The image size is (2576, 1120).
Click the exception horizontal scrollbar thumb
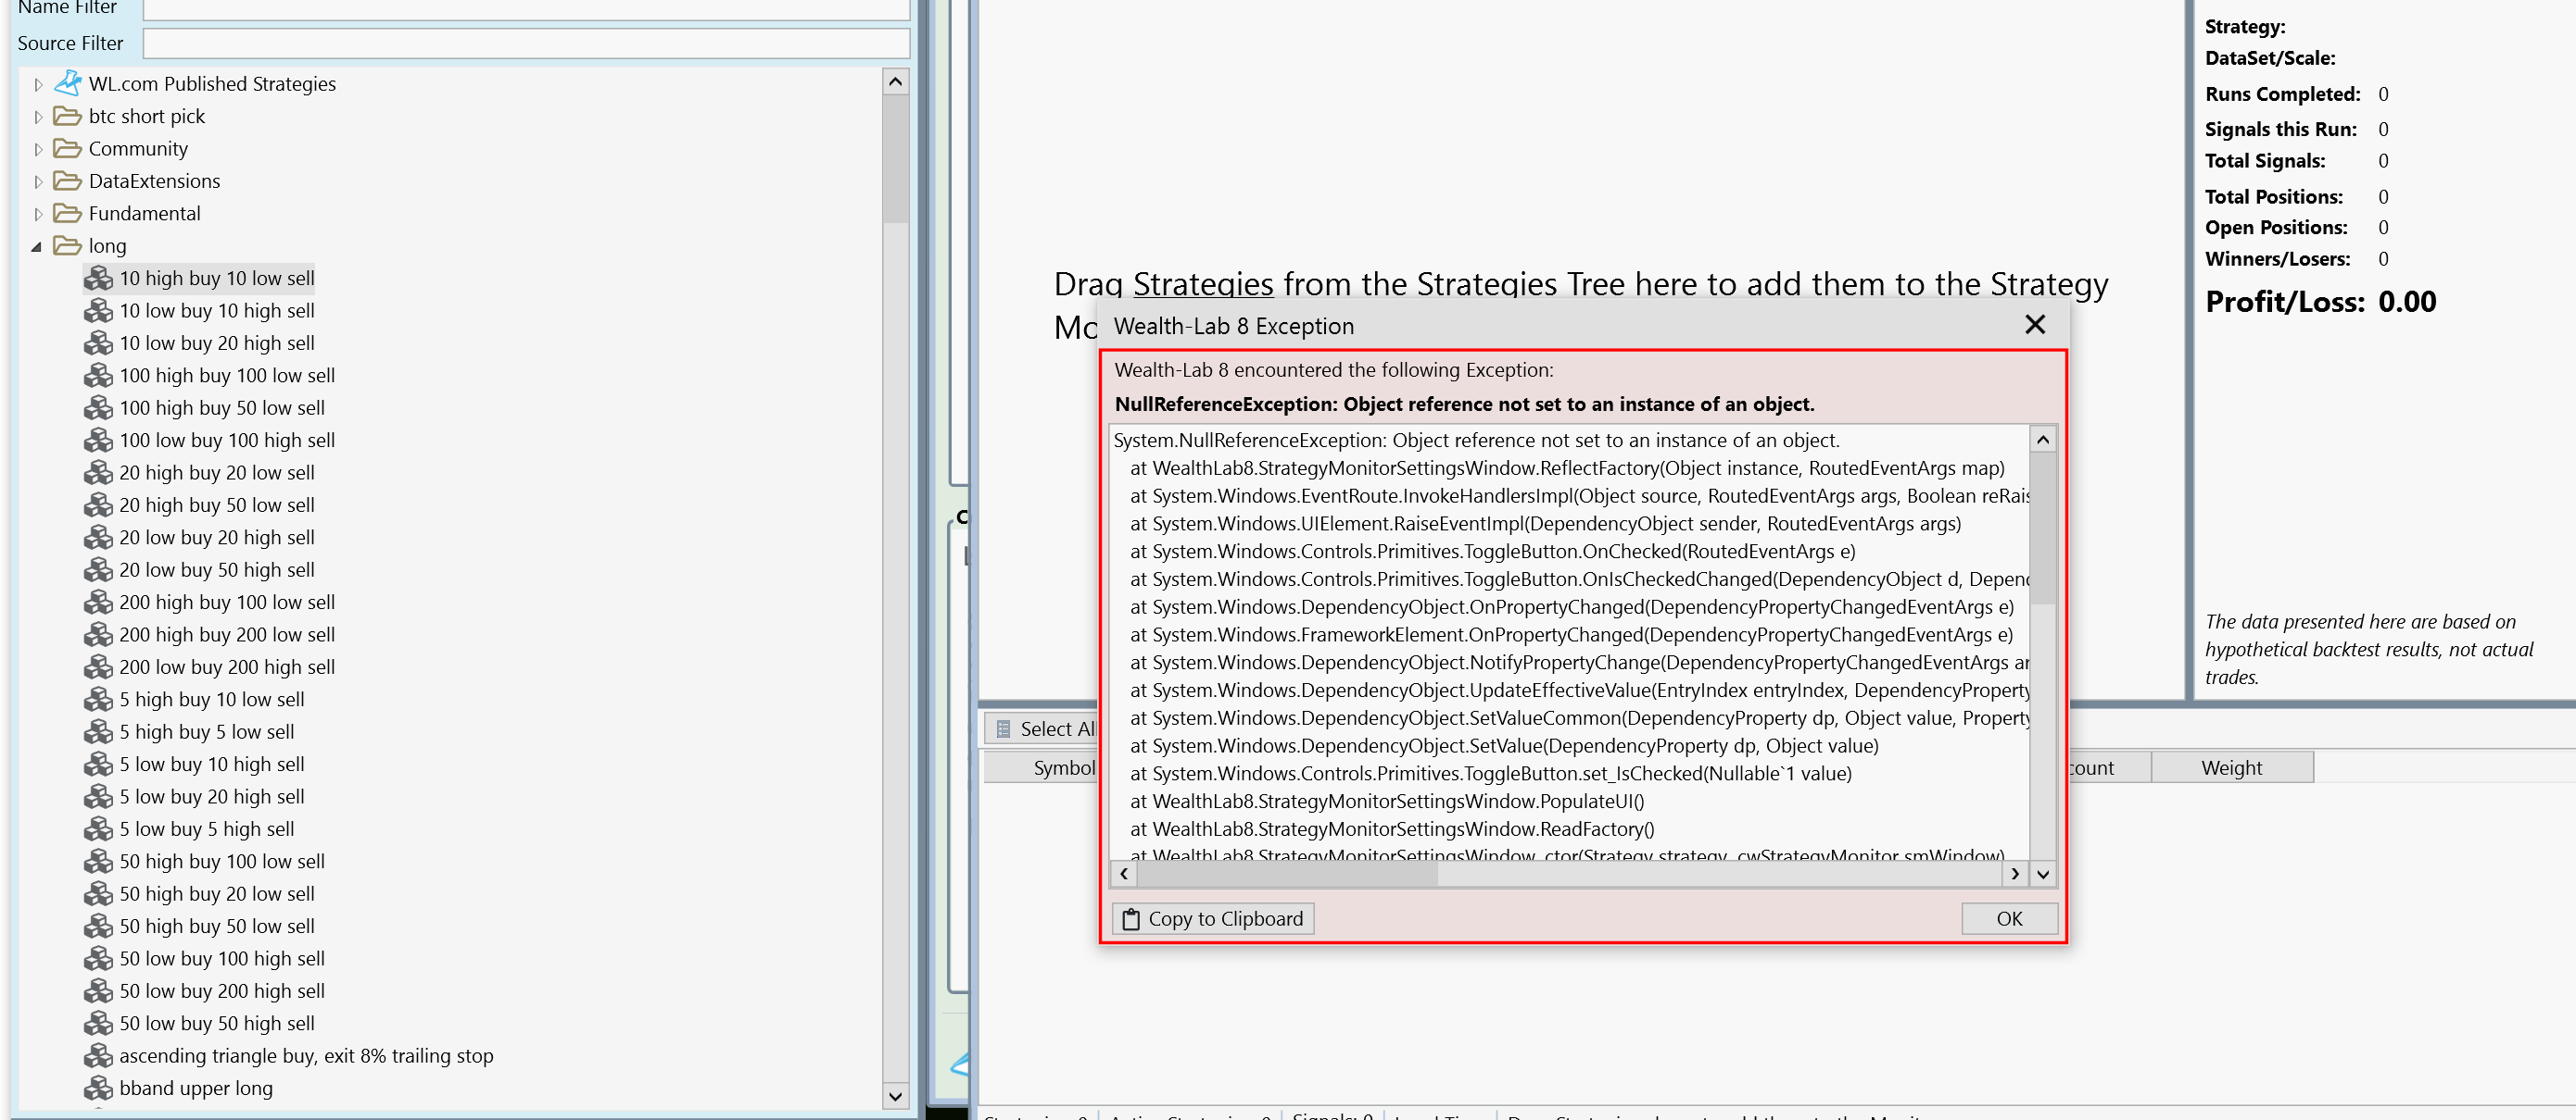pos(1287,874)
